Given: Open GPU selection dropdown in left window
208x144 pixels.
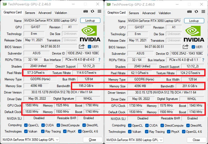Looking at the screenshot, I should pos(31,140).
